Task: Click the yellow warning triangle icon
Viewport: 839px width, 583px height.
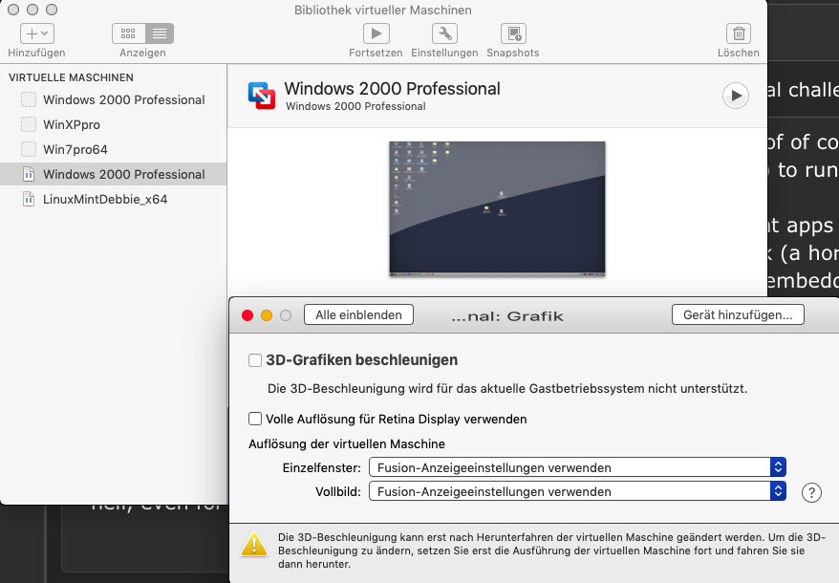Action: [x=254, y=544]
